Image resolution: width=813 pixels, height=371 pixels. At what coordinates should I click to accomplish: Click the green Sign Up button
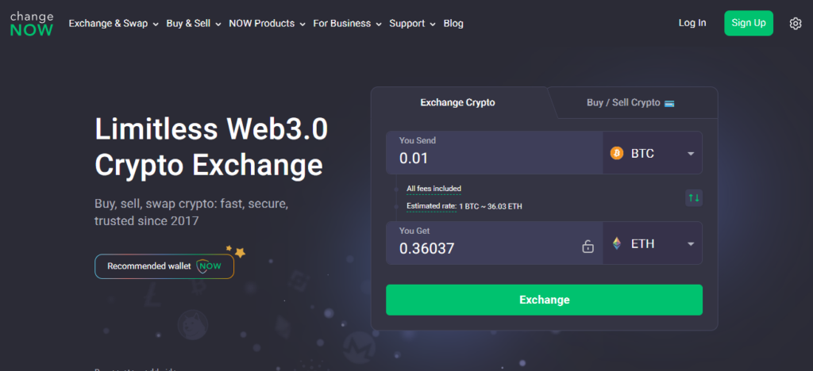[748, 23]
